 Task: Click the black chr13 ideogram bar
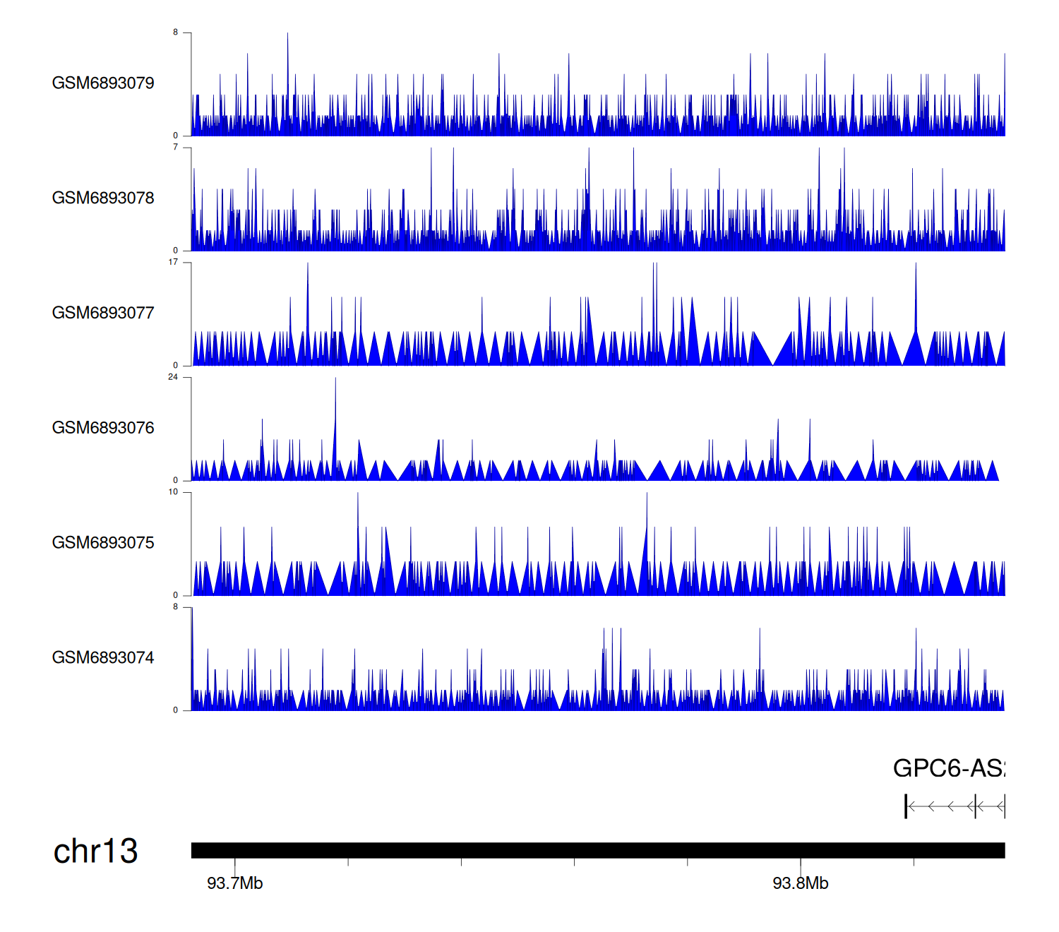coord(597,850)
